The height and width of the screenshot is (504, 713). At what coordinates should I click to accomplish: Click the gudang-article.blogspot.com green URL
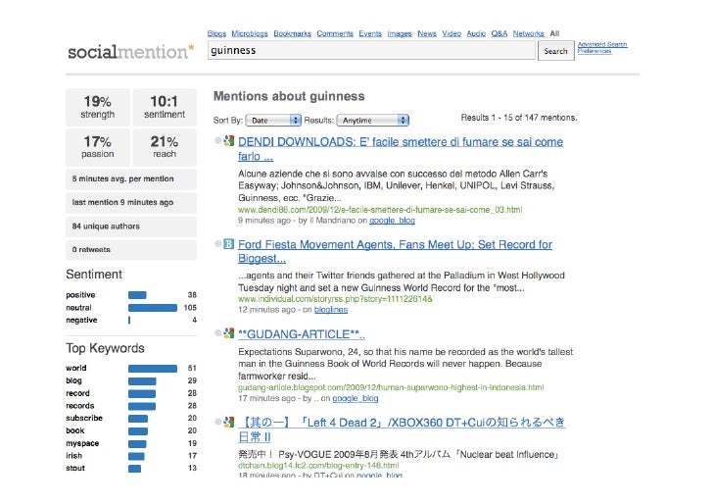(x=391, y=387)
